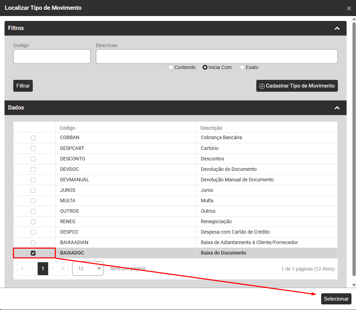Viewport: 356px width, 310px height.
Task: Click page 1 in the pagination
Action: click(43, 269)
